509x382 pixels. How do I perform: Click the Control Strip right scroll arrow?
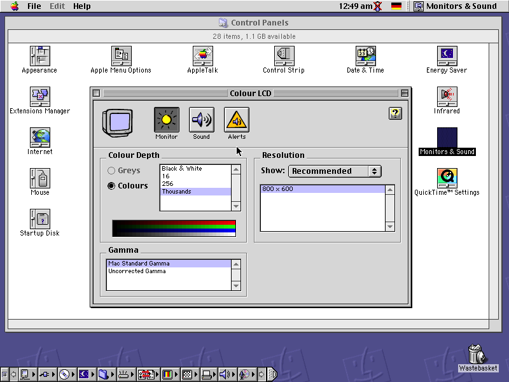pyautogui.click(x=261, y=374)
